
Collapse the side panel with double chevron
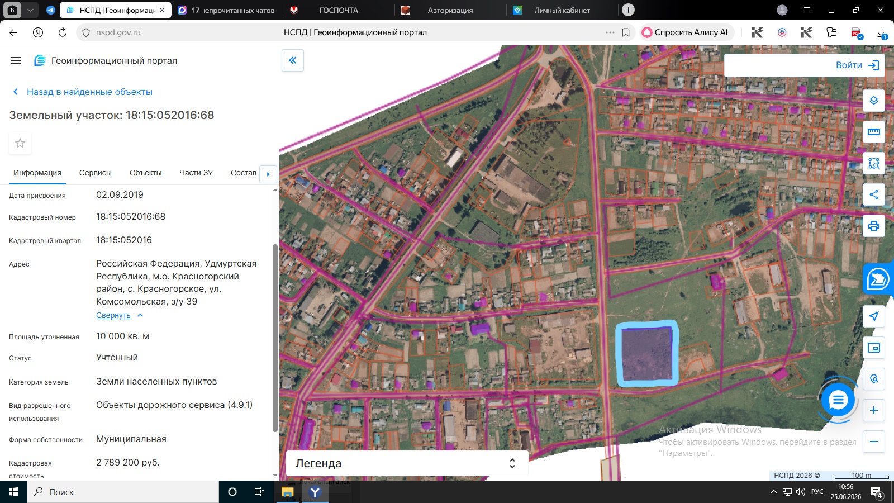click(x=293, y=60)
